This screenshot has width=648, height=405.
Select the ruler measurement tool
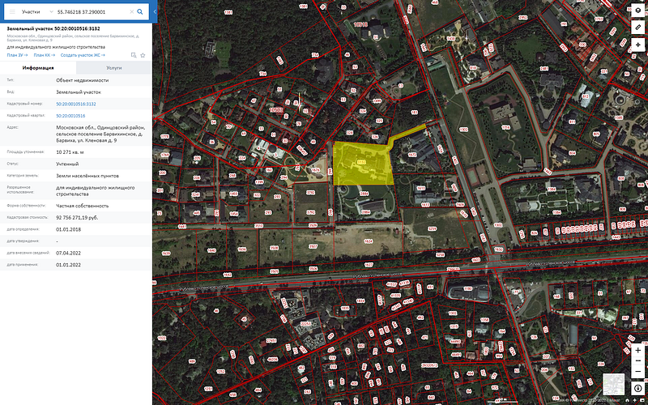point(637,28)
